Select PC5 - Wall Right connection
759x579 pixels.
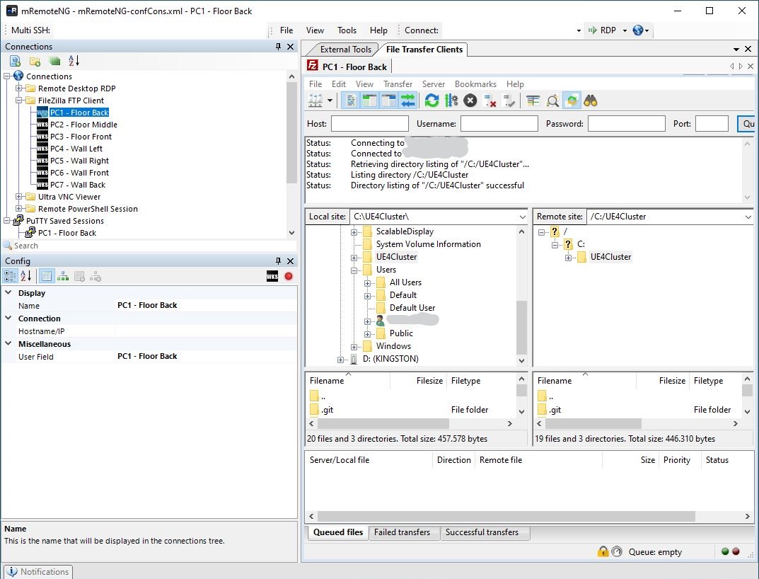point(79,161)
